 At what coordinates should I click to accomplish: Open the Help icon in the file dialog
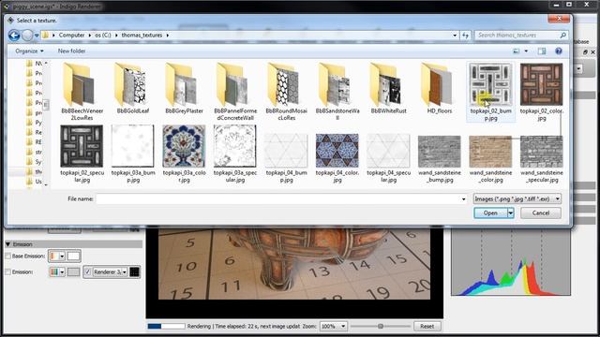[x=559, y=51]
